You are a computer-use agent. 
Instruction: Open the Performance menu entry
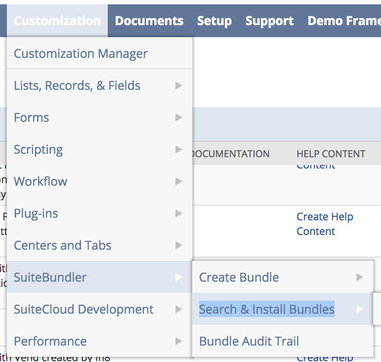[x=50, y=341]
